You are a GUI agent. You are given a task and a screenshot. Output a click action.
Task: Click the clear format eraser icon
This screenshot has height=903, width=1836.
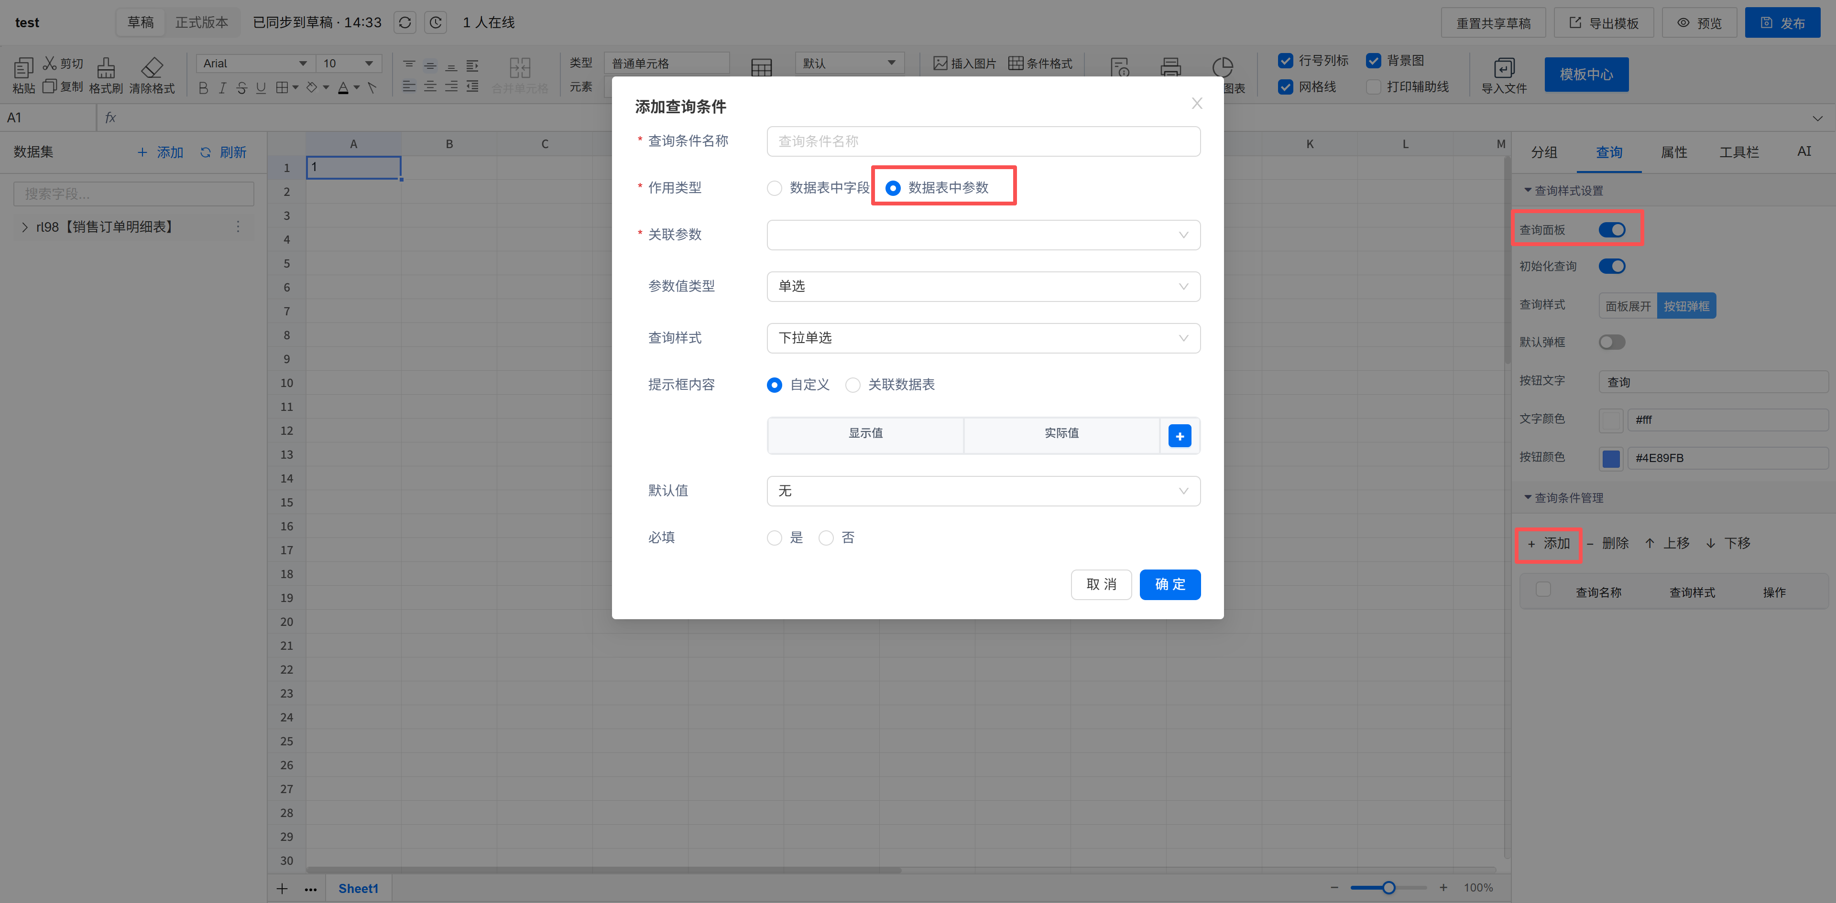tap(152, 68)
